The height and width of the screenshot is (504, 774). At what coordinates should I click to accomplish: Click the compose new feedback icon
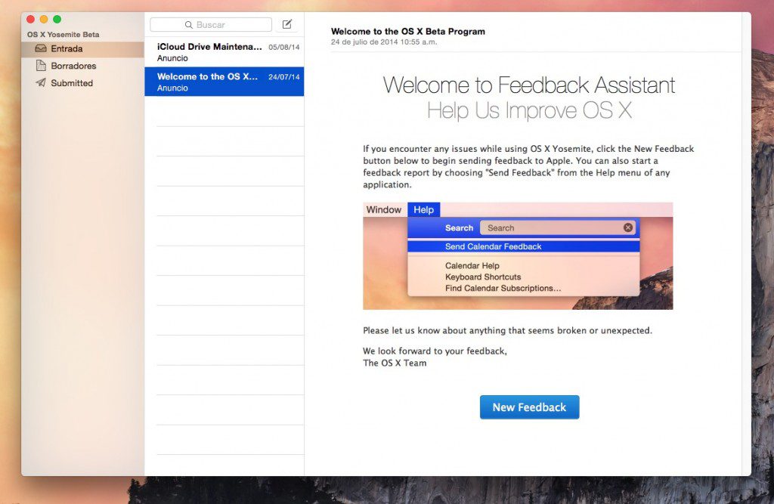pyautogui.click(x=286, y=24)
